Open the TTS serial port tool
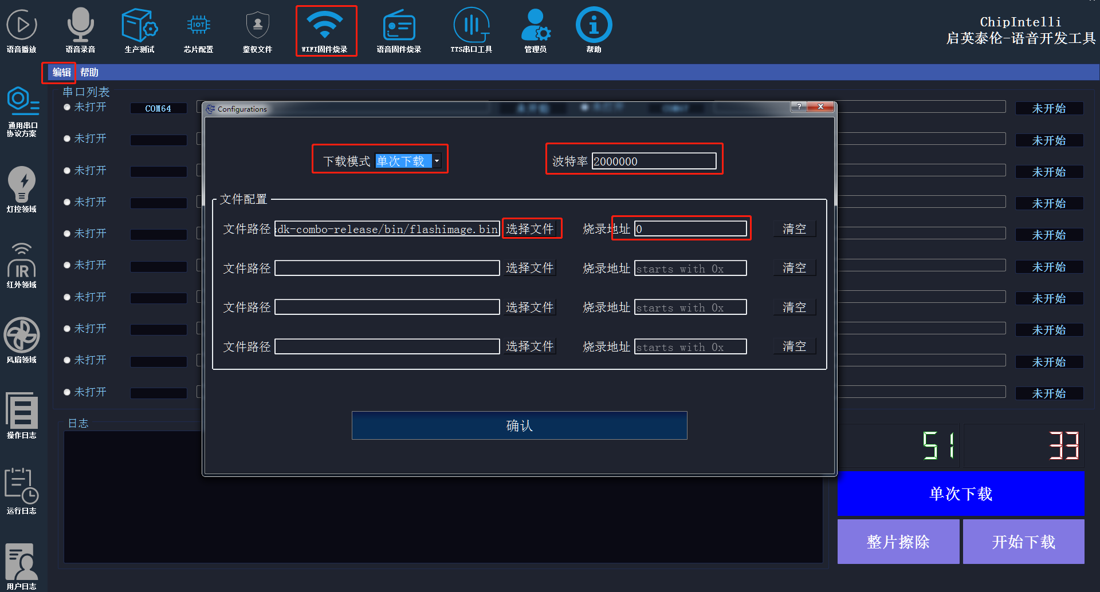The image size is (1100, 592). (471, 31)
